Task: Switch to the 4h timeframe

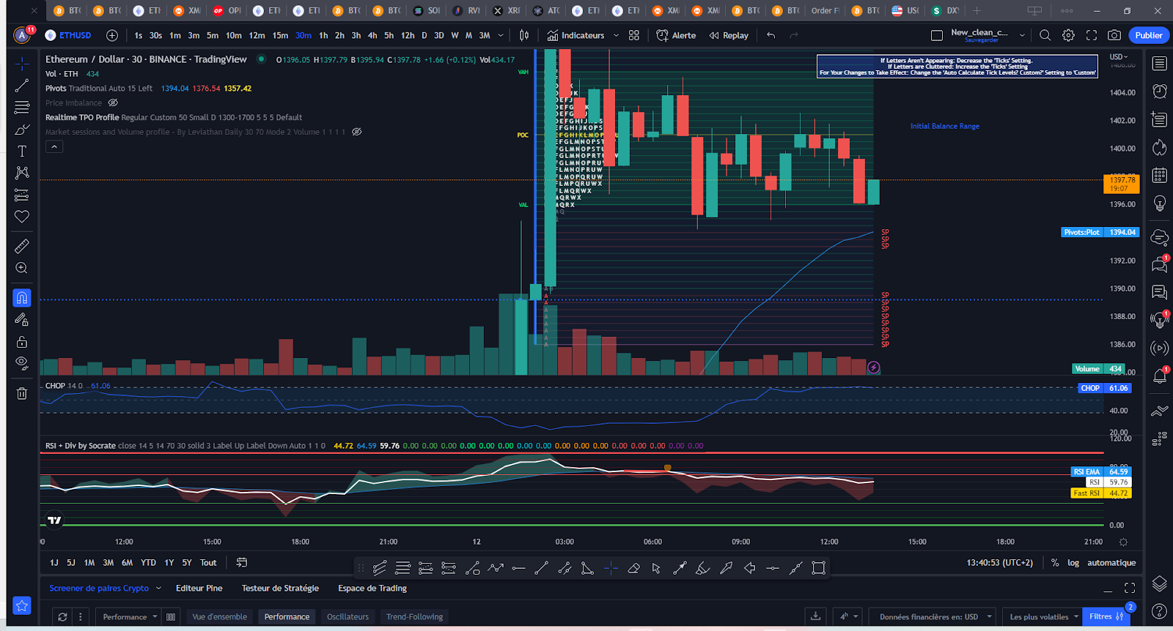Action: coord(372,35)
